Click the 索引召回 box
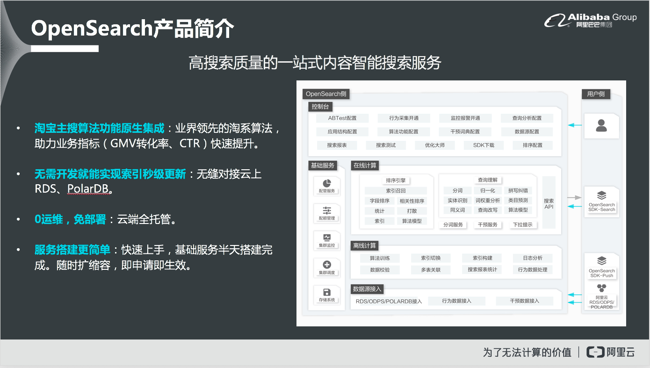The image size is (650, 368). [396, 191]
